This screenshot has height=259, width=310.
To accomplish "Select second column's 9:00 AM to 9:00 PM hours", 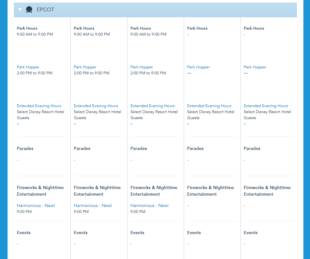I will 92,34.
